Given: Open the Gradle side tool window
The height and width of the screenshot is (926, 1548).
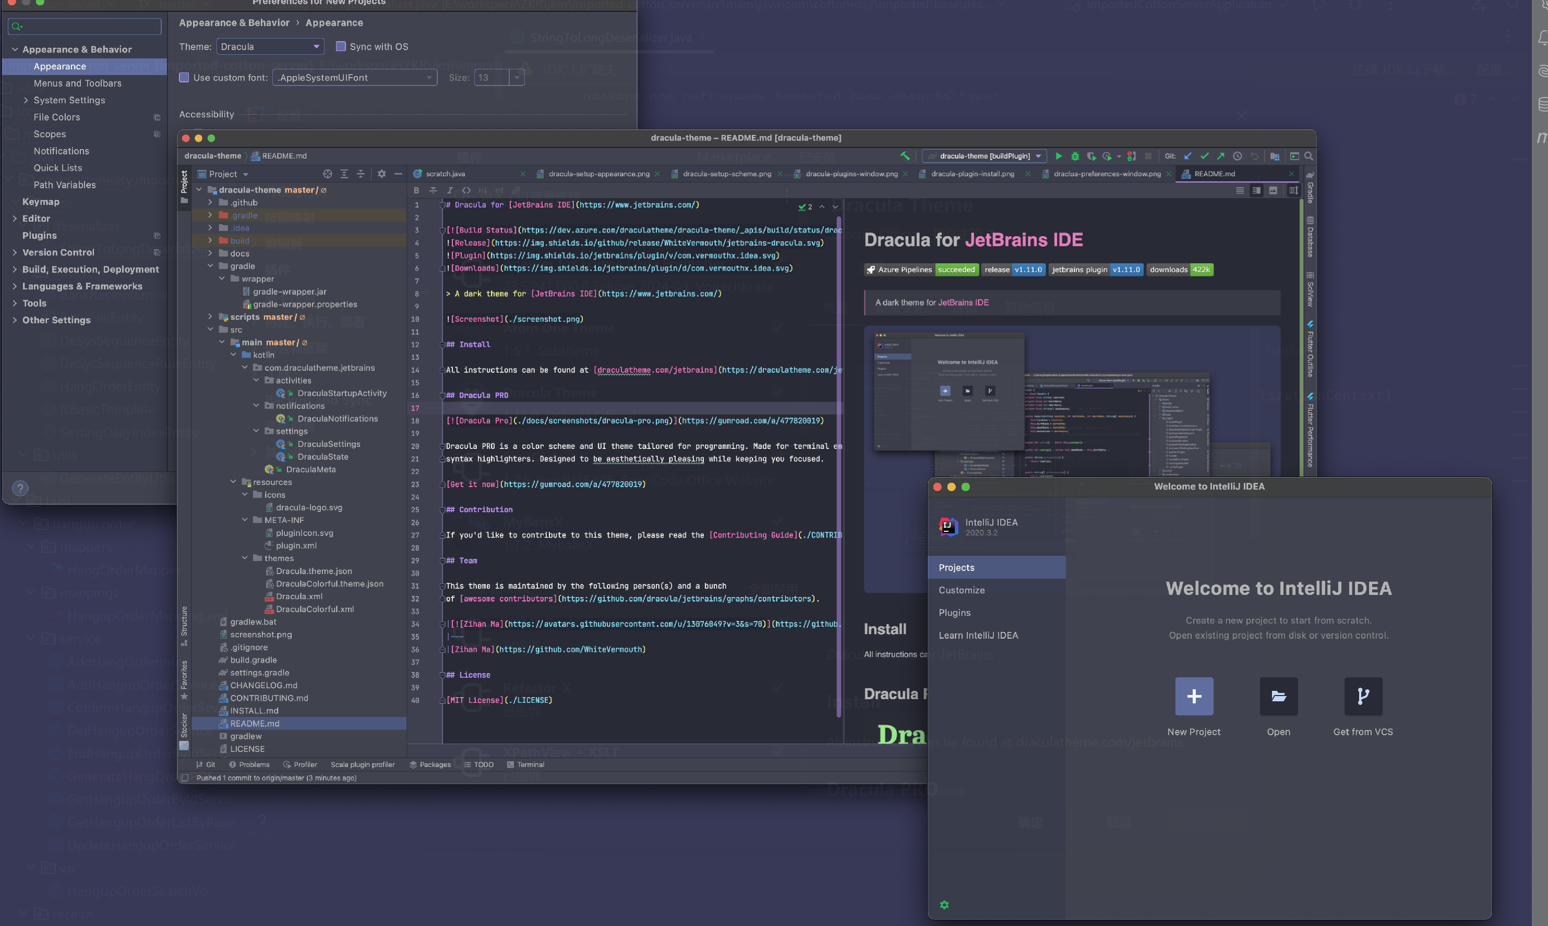Looking at the screenshot, I should 1310,187.
